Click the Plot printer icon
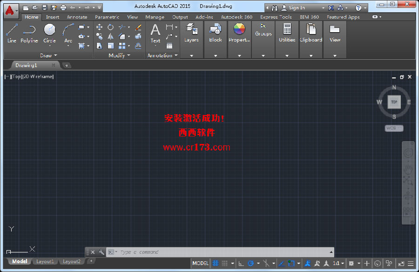 [63, 8]
